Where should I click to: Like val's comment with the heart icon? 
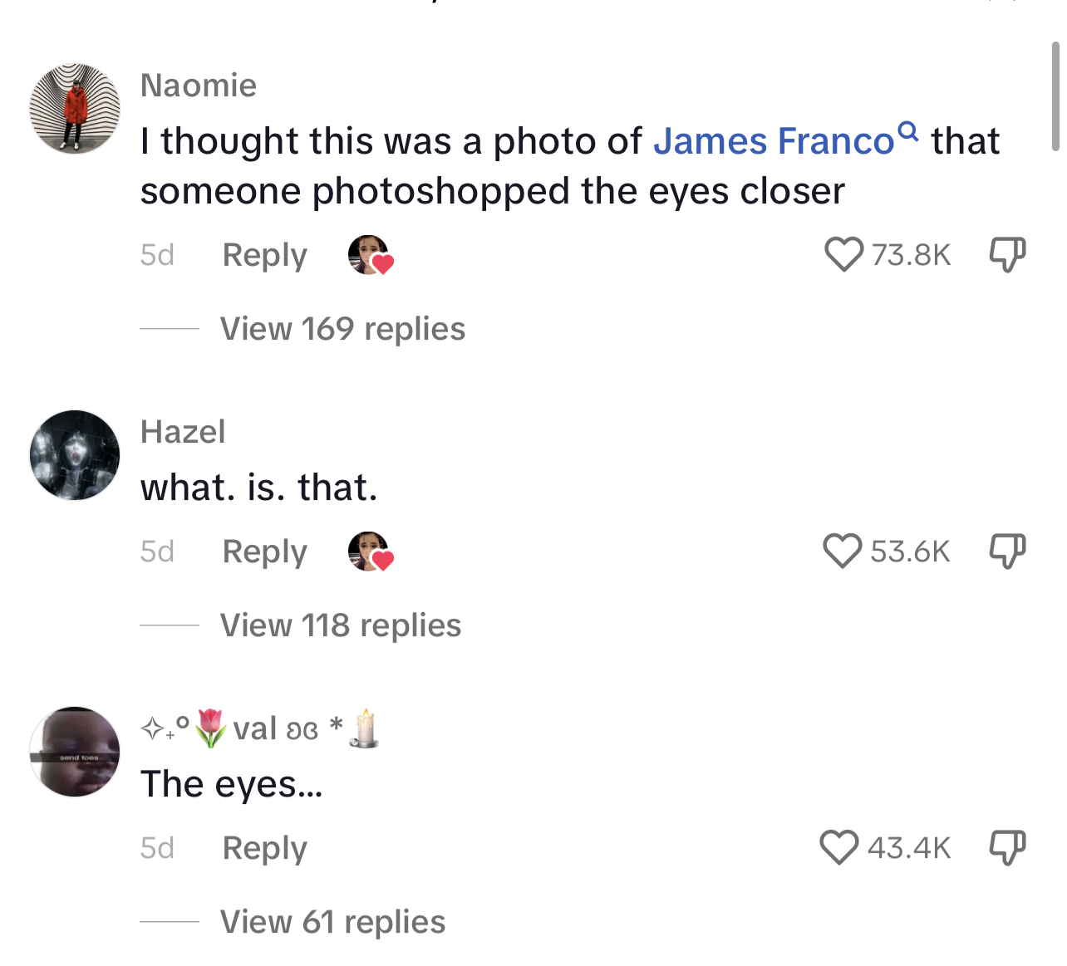click(839, 848)
